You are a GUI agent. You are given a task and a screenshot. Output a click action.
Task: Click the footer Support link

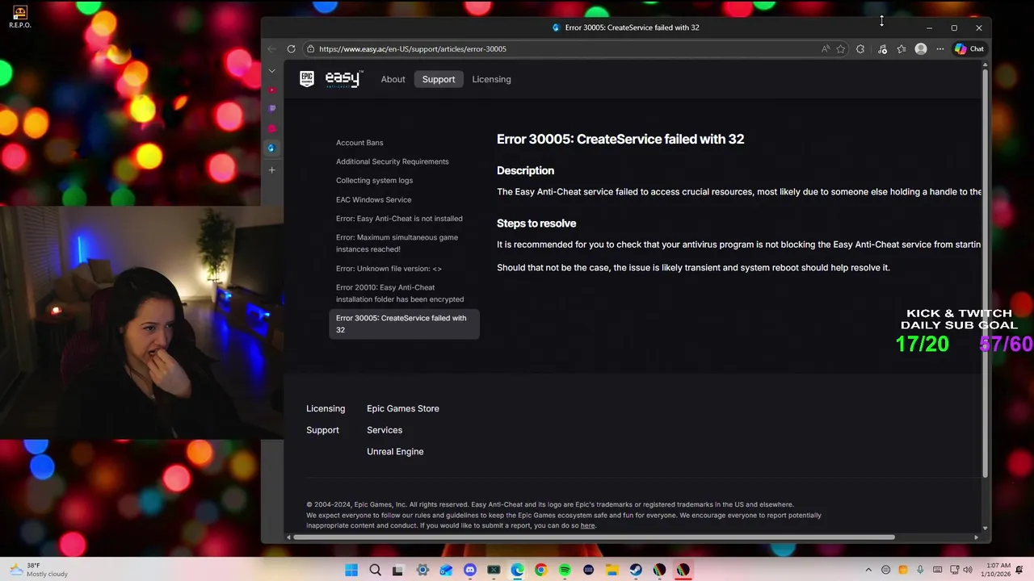pos(322,430)
